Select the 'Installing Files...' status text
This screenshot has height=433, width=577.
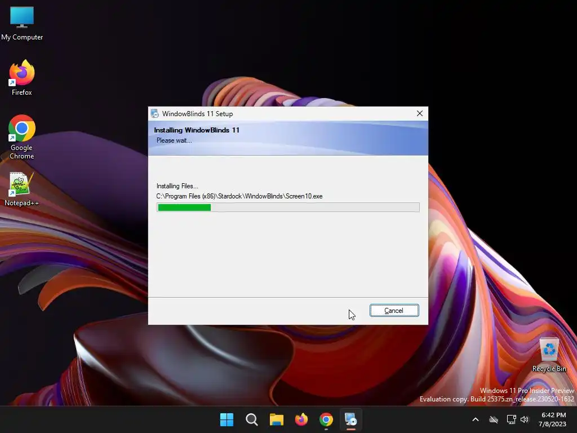[x=177, y=186]
